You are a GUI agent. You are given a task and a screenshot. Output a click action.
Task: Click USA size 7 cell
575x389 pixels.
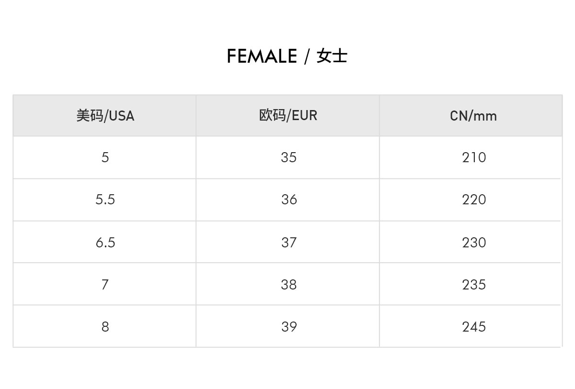click(105, 284)
